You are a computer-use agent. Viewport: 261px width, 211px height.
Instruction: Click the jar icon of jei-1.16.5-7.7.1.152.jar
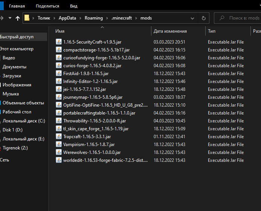click(x=59, y=89)
